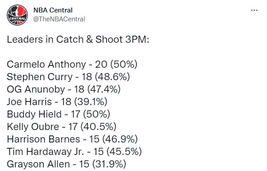
Task: Open the three-dot more options menu
Action: pos(254,10)
